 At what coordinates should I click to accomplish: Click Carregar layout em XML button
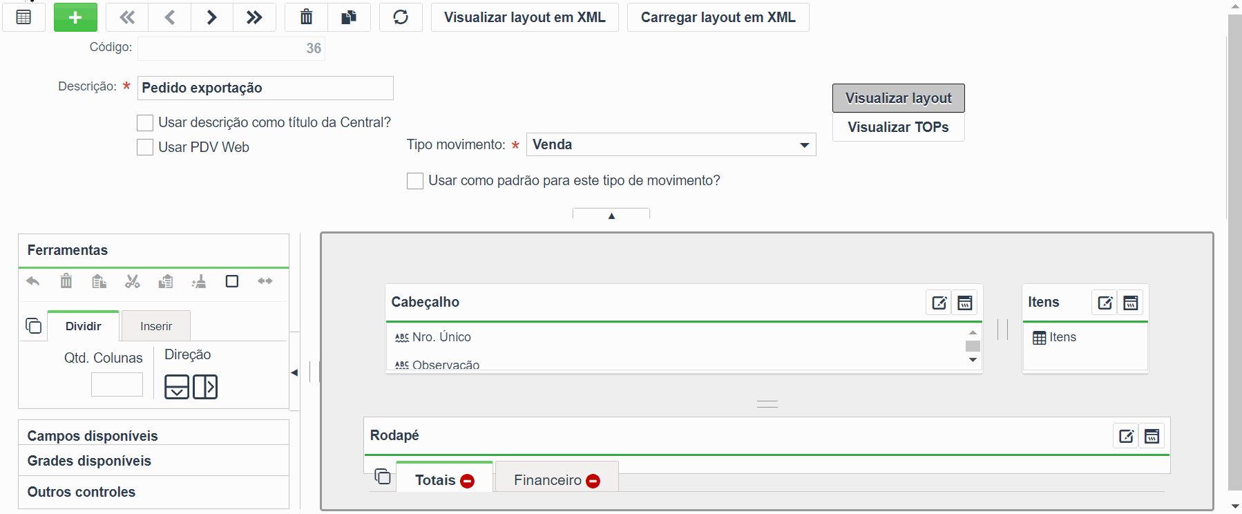(718, 17)
